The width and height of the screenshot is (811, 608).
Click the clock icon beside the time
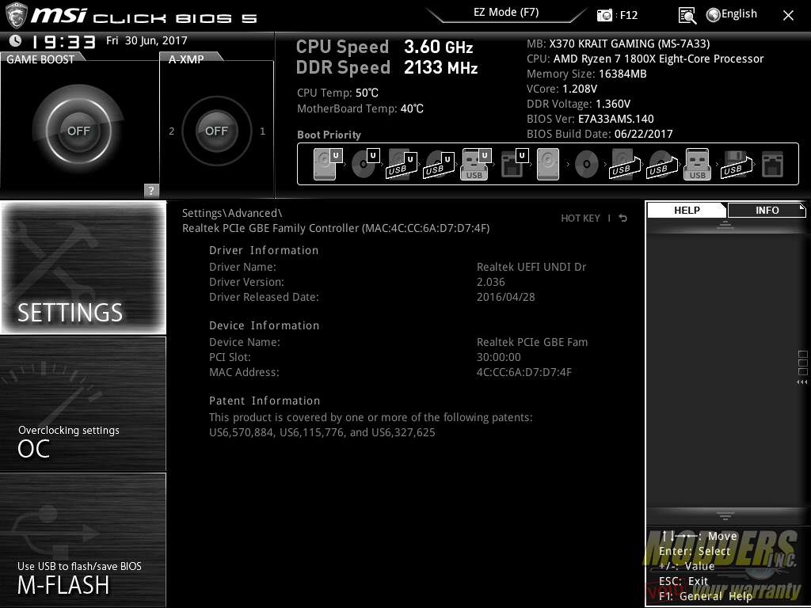(16, 41)
